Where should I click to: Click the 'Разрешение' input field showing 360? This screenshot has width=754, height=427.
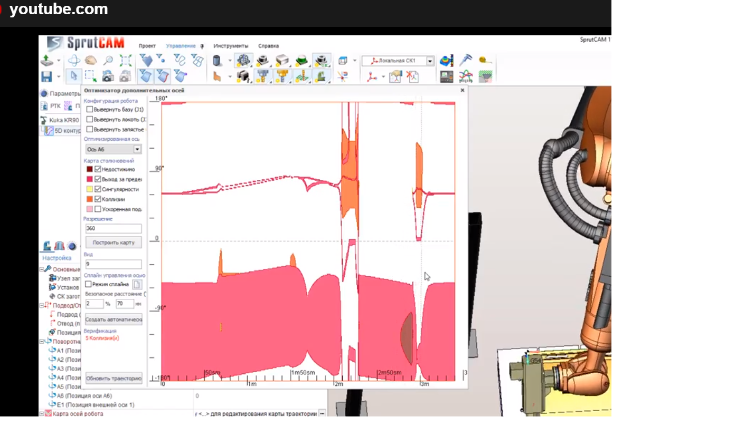pyautogui.click(x=114, y=229)
